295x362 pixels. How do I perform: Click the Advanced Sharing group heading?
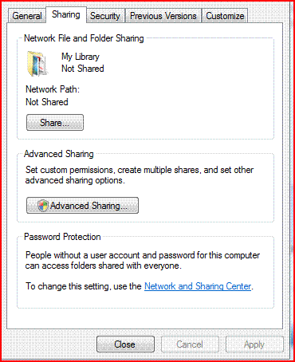tap(59, 154)
